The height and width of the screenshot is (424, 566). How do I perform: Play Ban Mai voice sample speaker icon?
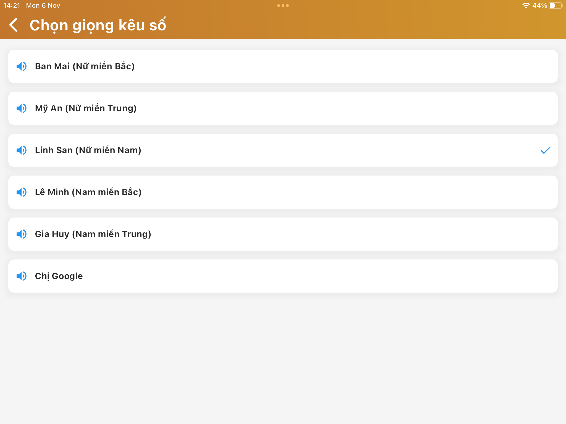22,66
